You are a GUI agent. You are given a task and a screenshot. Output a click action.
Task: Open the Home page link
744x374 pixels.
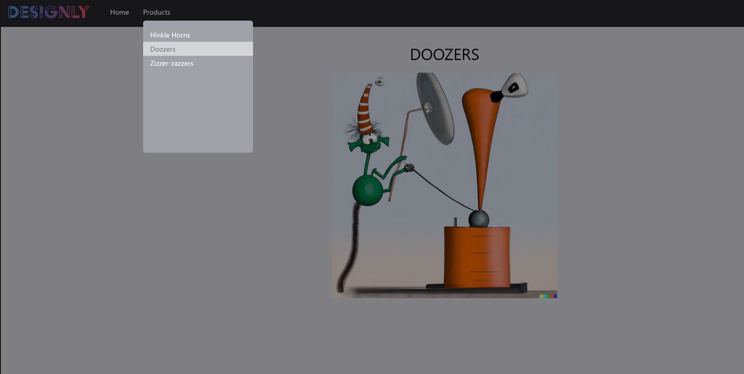[120, 12]
